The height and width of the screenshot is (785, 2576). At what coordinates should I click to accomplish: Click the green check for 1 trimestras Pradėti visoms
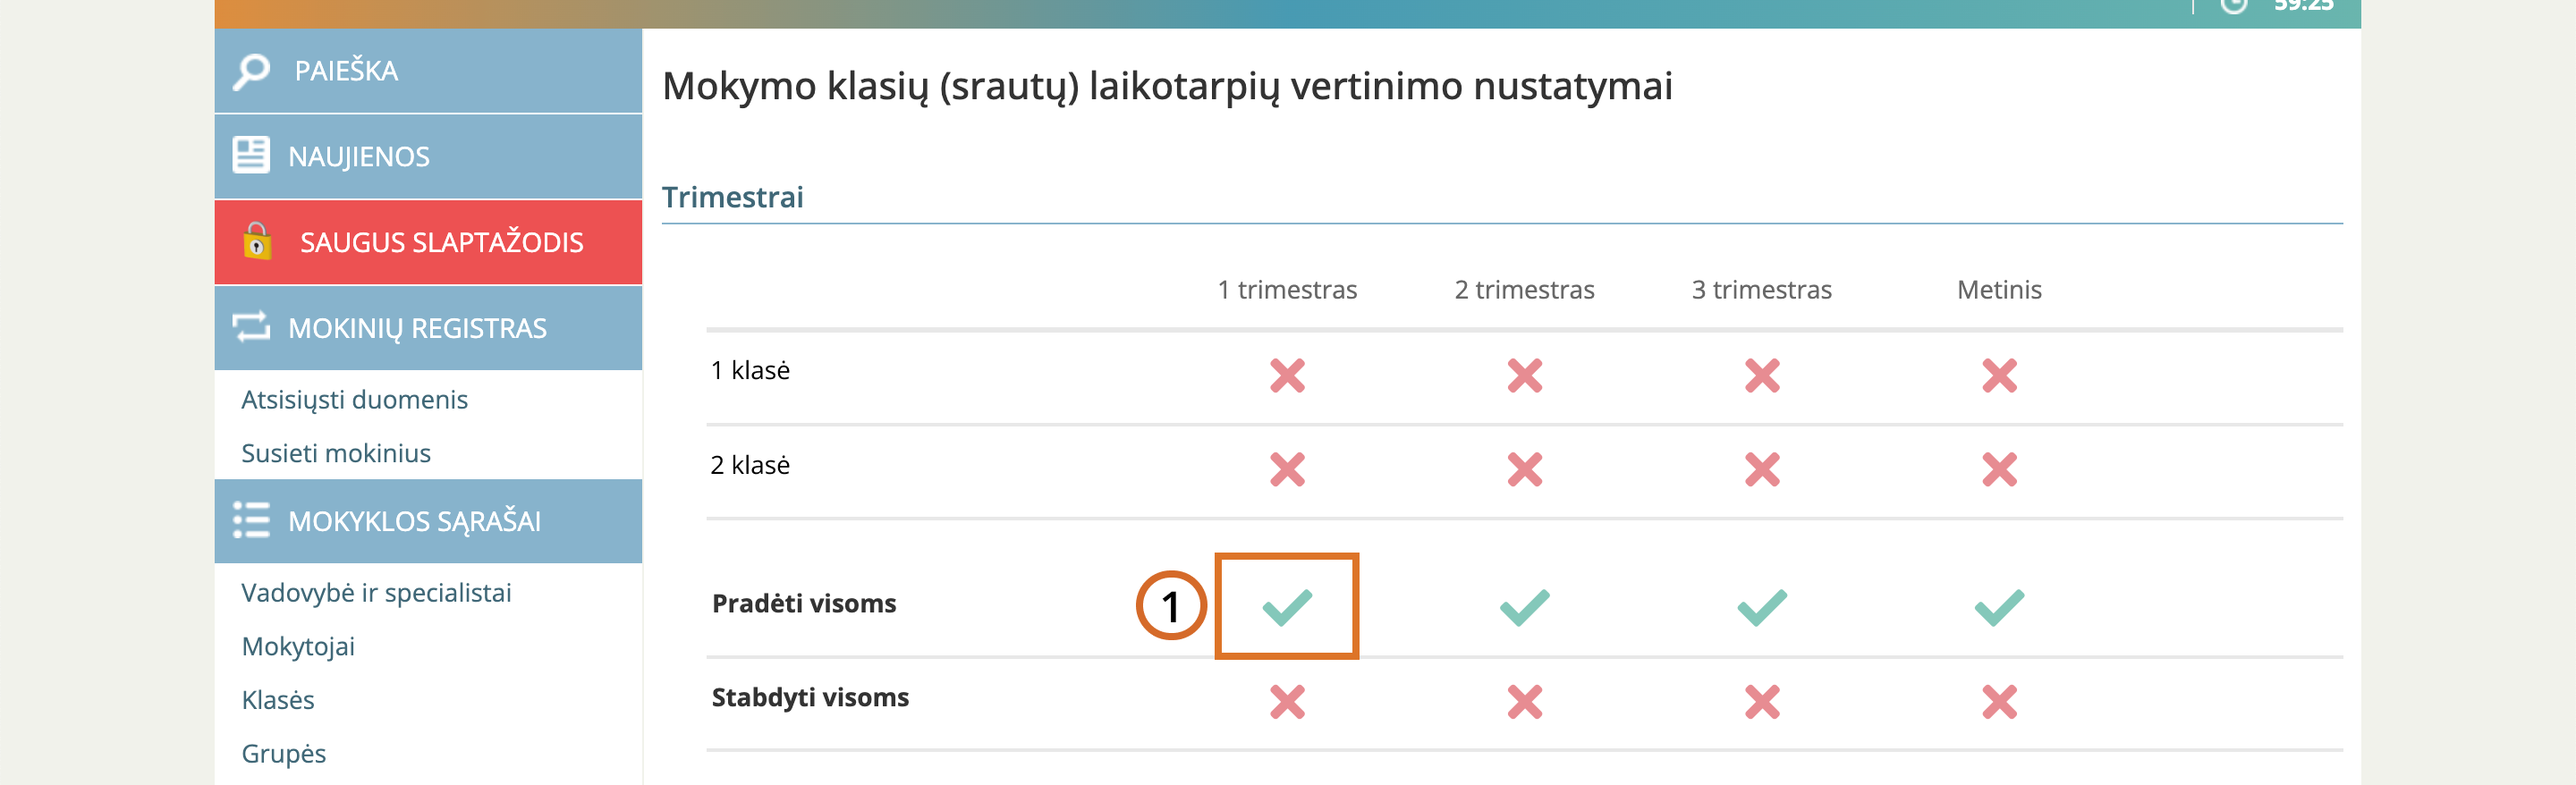pos(1287,607)
